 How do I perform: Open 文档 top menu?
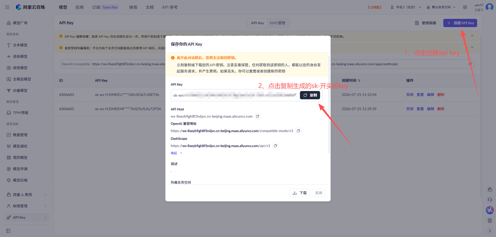150,7
